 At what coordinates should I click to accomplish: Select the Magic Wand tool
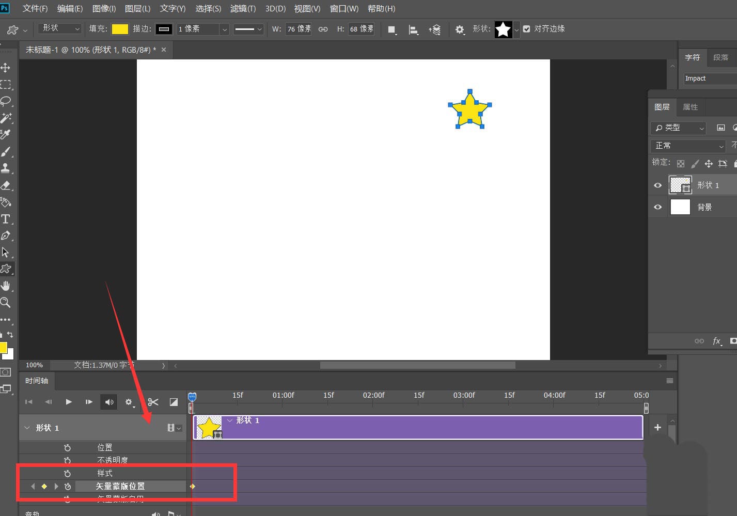tap(6, 118)
